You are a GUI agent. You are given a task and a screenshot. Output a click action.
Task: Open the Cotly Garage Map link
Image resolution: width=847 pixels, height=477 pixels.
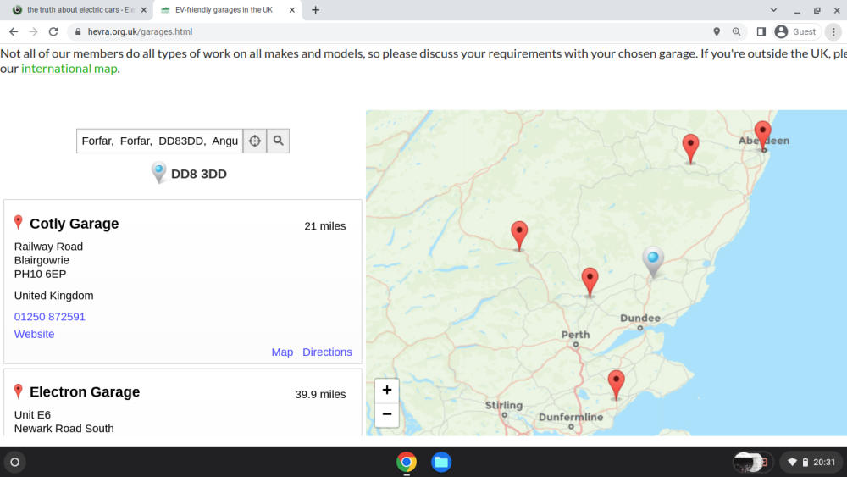pos(282,352)
